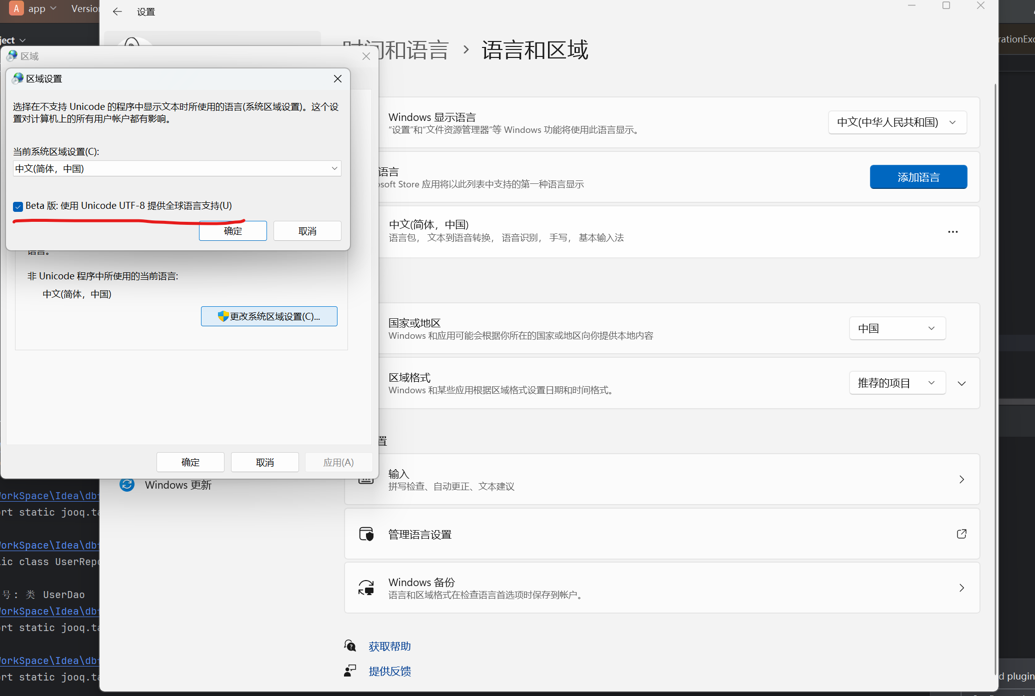1035x696 pixels.
Task: Click the 获取帮助 help icon
Action: 350,646
